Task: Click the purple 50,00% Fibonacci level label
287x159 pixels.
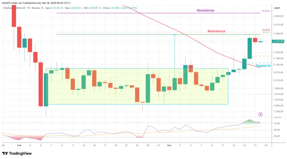Action: [266, 11]
